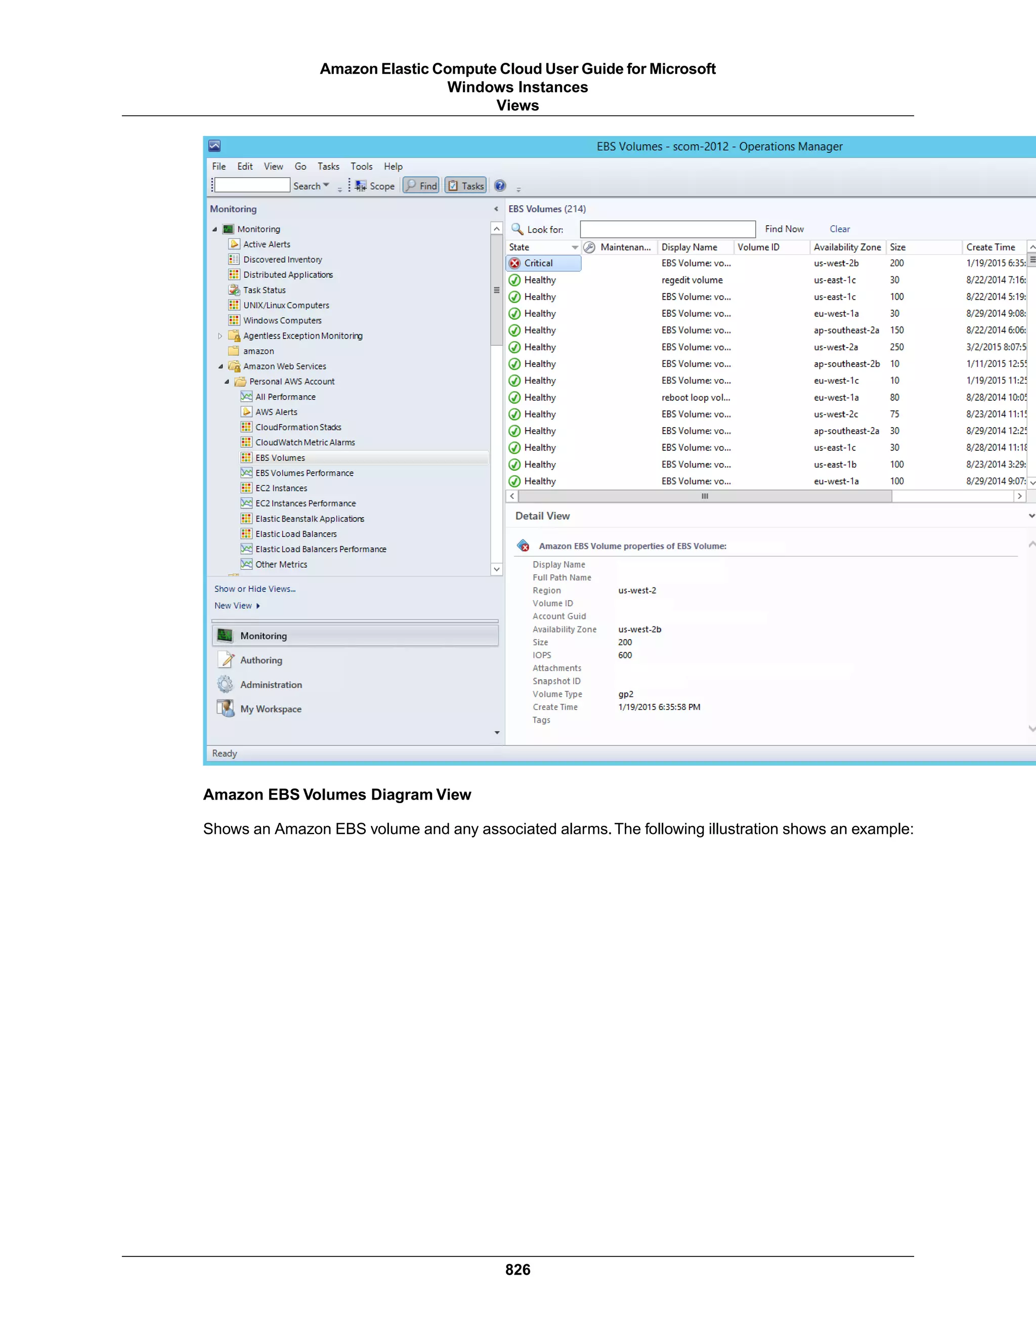The height and width of the screenshot is (1341, 1036).
Task: Collapse the Detail View chevron
Action: [x=1031, y=516]
